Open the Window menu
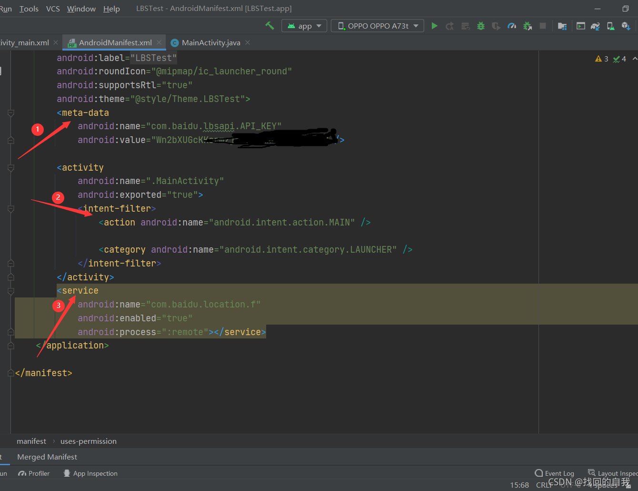The image size is (638, 491). (81, 9)
